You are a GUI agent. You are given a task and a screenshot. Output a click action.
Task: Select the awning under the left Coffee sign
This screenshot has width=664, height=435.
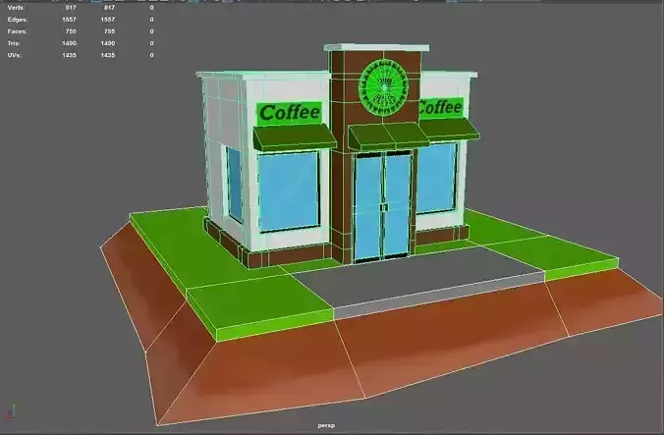coord(295,137)
